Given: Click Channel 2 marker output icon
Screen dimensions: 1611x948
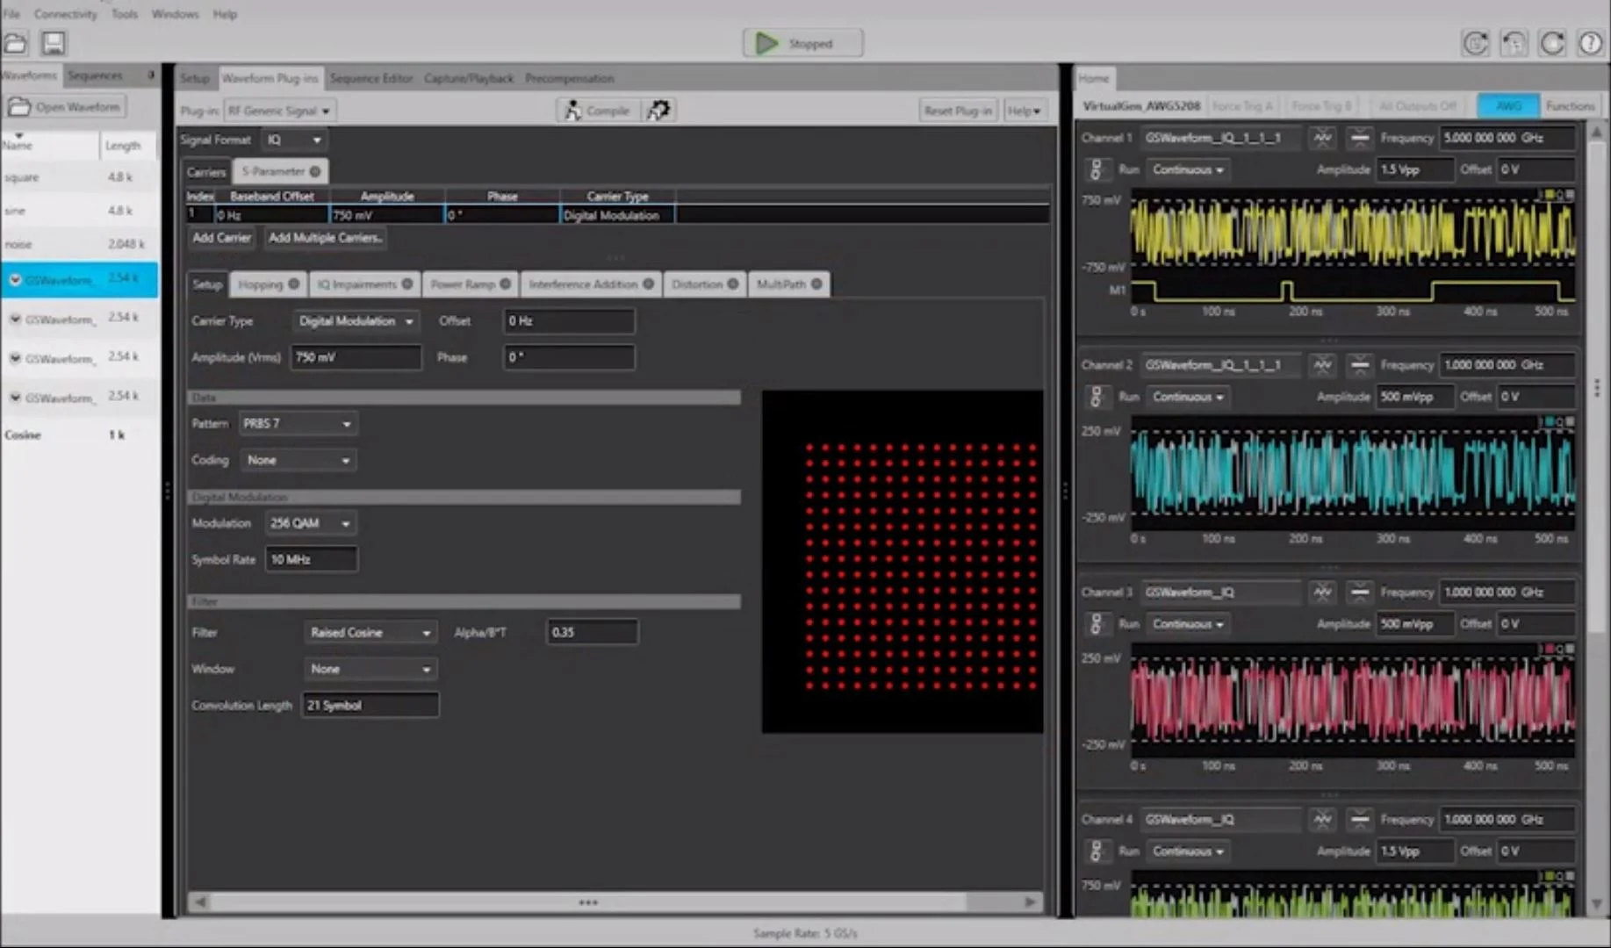Looking at the screenshot, I should pos(1359,365).
